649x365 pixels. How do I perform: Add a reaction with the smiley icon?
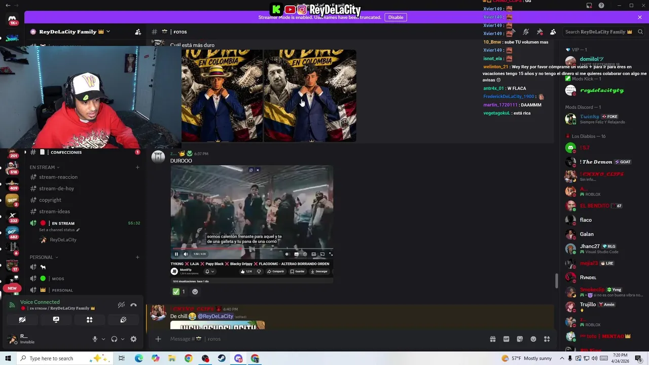[195, 291]
